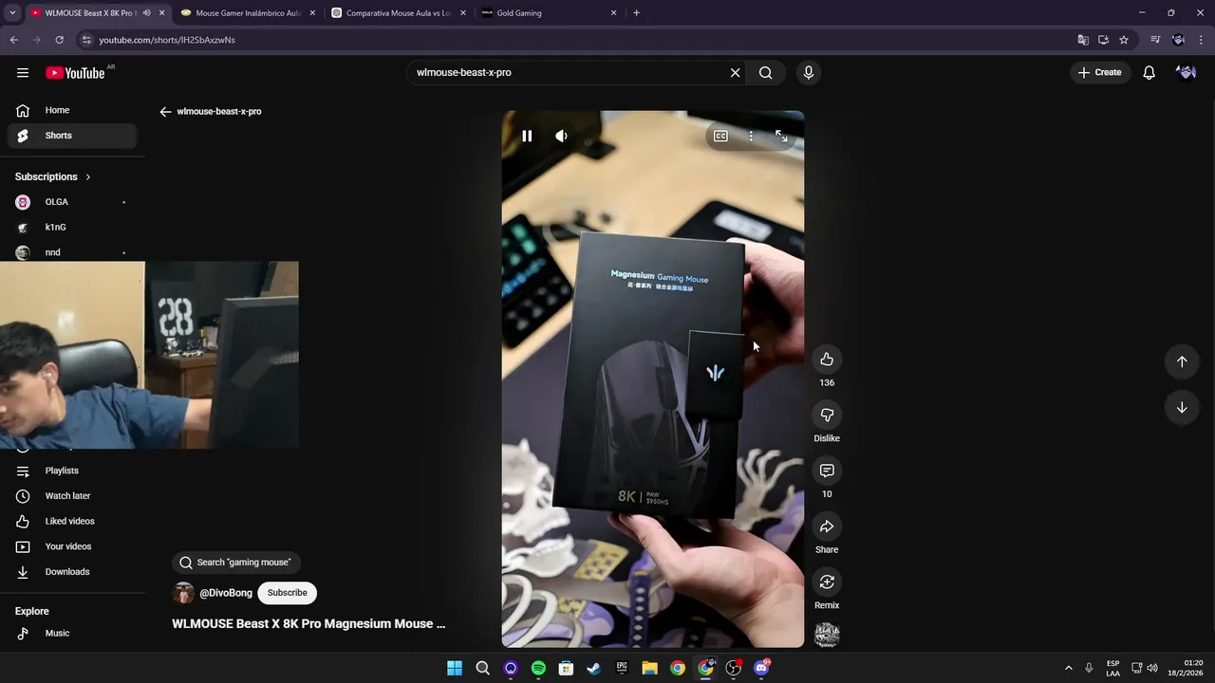Open the comments with count 10
The width and height of the screenshot is (1215, 683).
pos(827,471)
